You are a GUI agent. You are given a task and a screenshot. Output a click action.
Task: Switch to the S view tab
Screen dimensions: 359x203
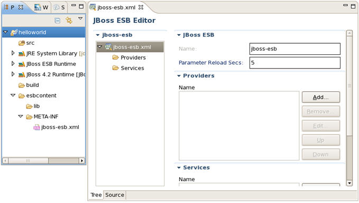pyautogui.click(x=59, y=7)
